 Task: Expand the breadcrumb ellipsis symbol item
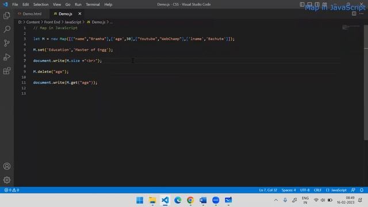[111, 22]
